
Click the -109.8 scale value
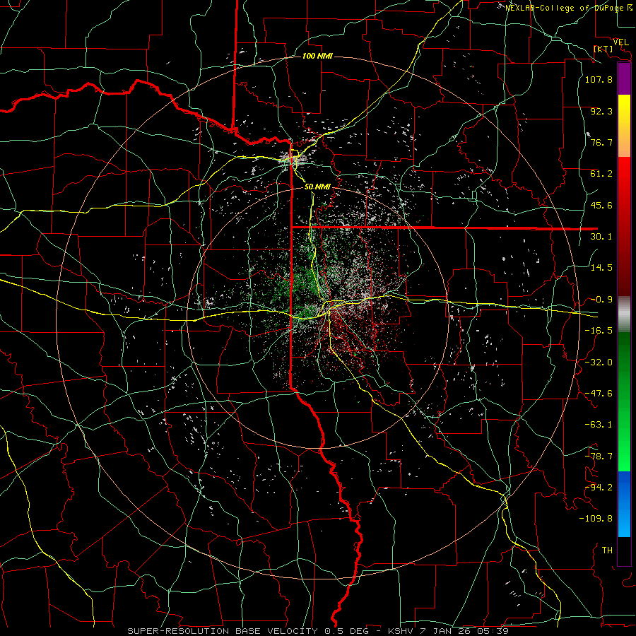tap(596, 519)
